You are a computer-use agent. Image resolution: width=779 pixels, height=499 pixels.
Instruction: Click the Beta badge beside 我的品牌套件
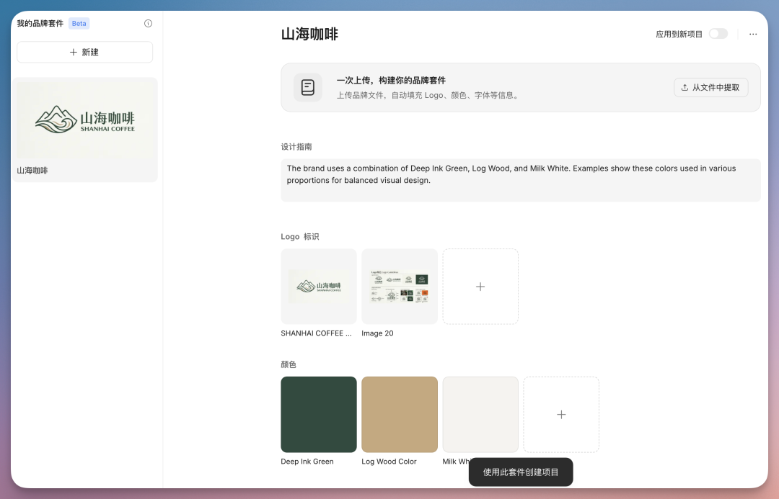[79, 23]
